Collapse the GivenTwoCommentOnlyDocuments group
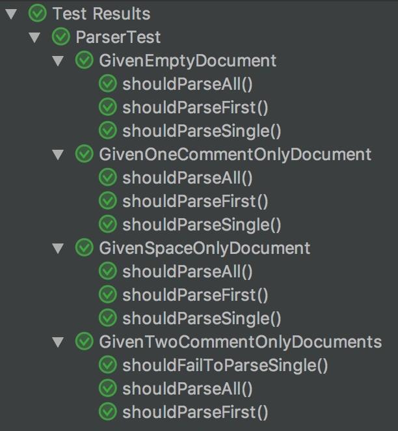 58,342
